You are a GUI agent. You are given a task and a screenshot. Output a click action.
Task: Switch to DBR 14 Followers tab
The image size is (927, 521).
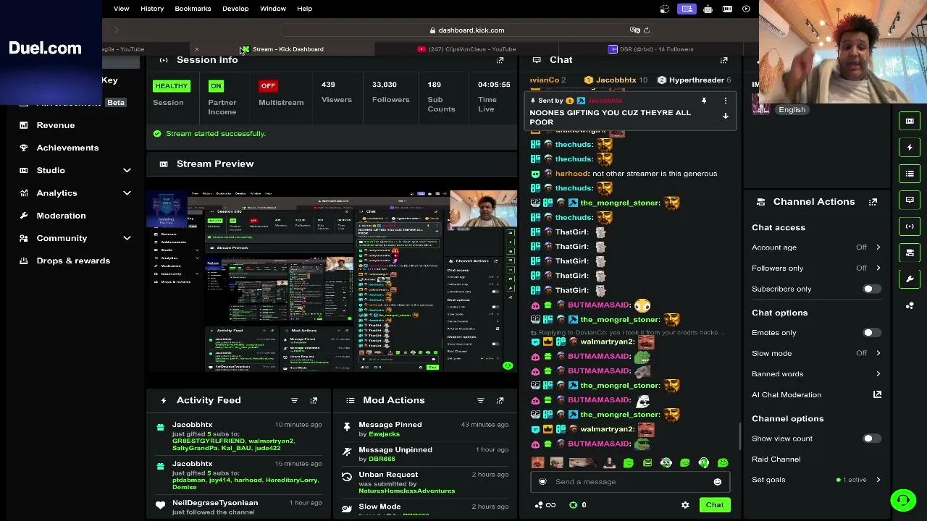(650, 49)
